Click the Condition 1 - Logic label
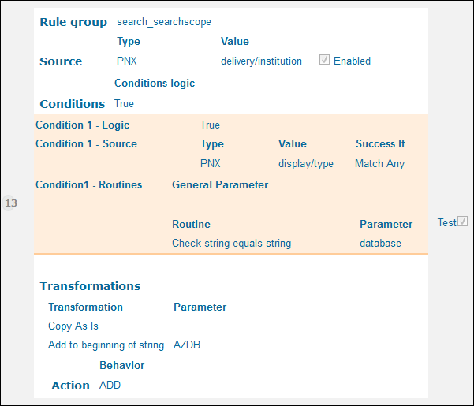Viewport: 474px width, 406px height. click(83, 125)
